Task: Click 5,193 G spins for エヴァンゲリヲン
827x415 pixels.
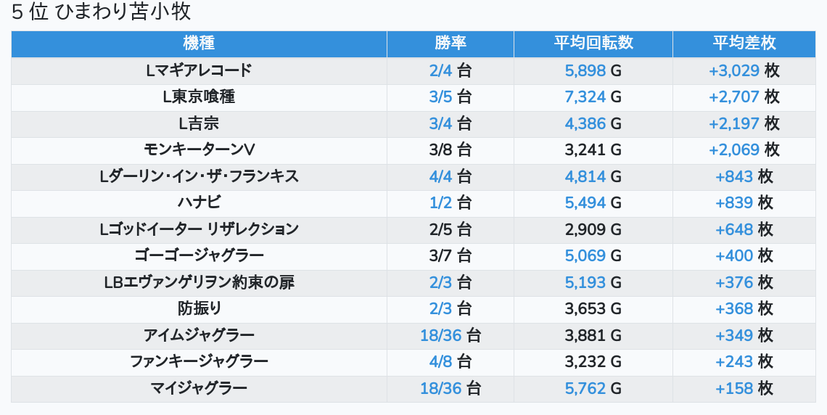Action: (593, 282)
